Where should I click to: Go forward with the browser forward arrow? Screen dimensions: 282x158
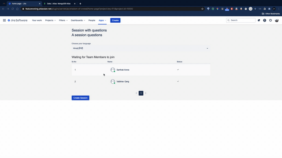click(8, 9)
